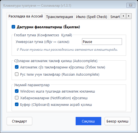Open the Имло (Spell Check) tab
138x133 pixels.
click(x=92, y=17)
